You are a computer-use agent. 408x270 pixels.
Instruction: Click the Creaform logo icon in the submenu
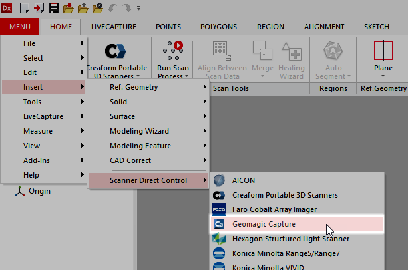click(x=219, y=195)
